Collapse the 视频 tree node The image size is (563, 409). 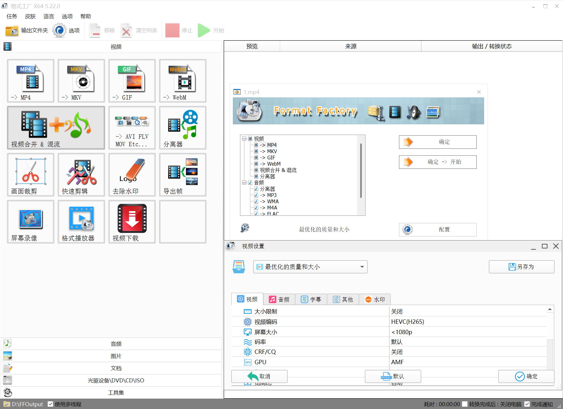pyautogui.click(x=244, y=138)
